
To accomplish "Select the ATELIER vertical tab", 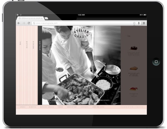I will point(40,45).
